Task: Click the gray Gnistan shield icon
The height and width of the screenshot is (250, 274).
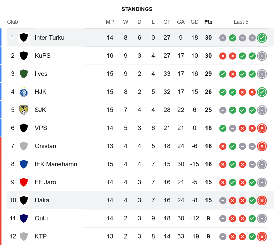Action: coord(24,146)
